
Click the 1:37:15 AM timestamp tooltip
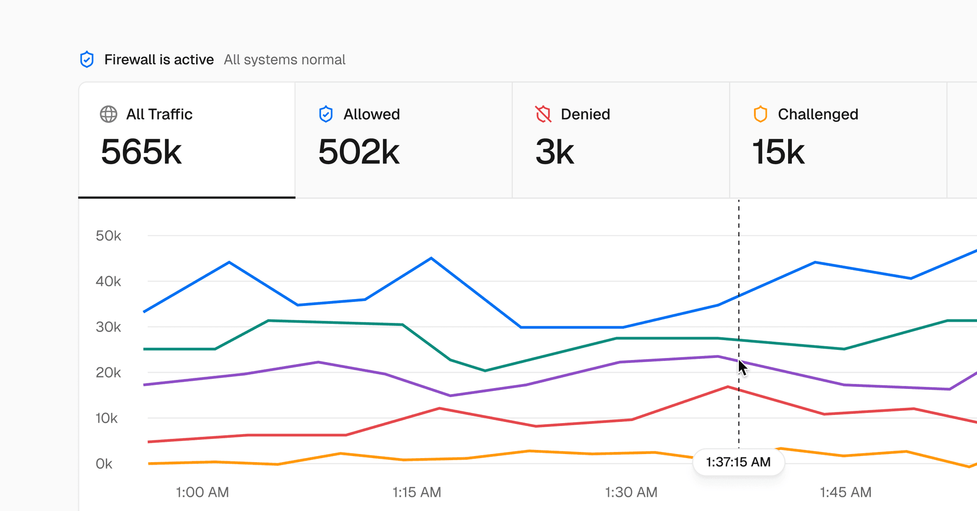coord(738,462)
